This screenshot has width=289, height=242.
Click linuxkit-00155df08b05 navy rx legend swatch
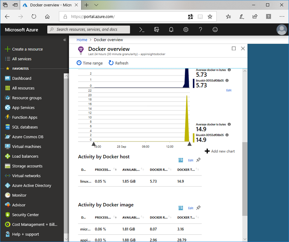pyautogui.click(x=194, y=84)
